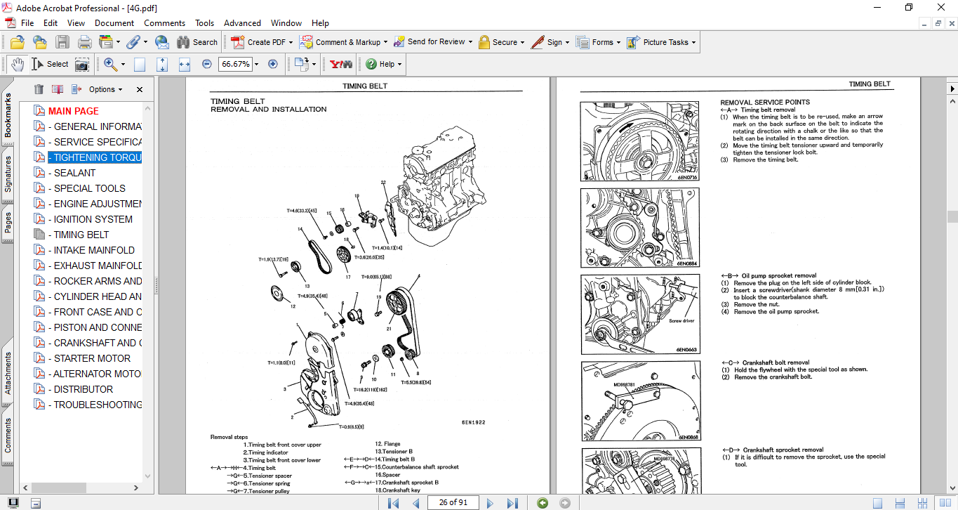Expand the Create PDF dropdown
The width and height of the screenshot is (958, 510).
[x=291, y=42]
